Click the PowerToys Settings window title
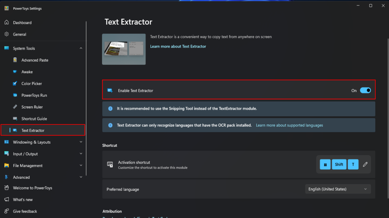Viewport: 389px width, 218px height. pyautogui.click(x=27, y=8)
